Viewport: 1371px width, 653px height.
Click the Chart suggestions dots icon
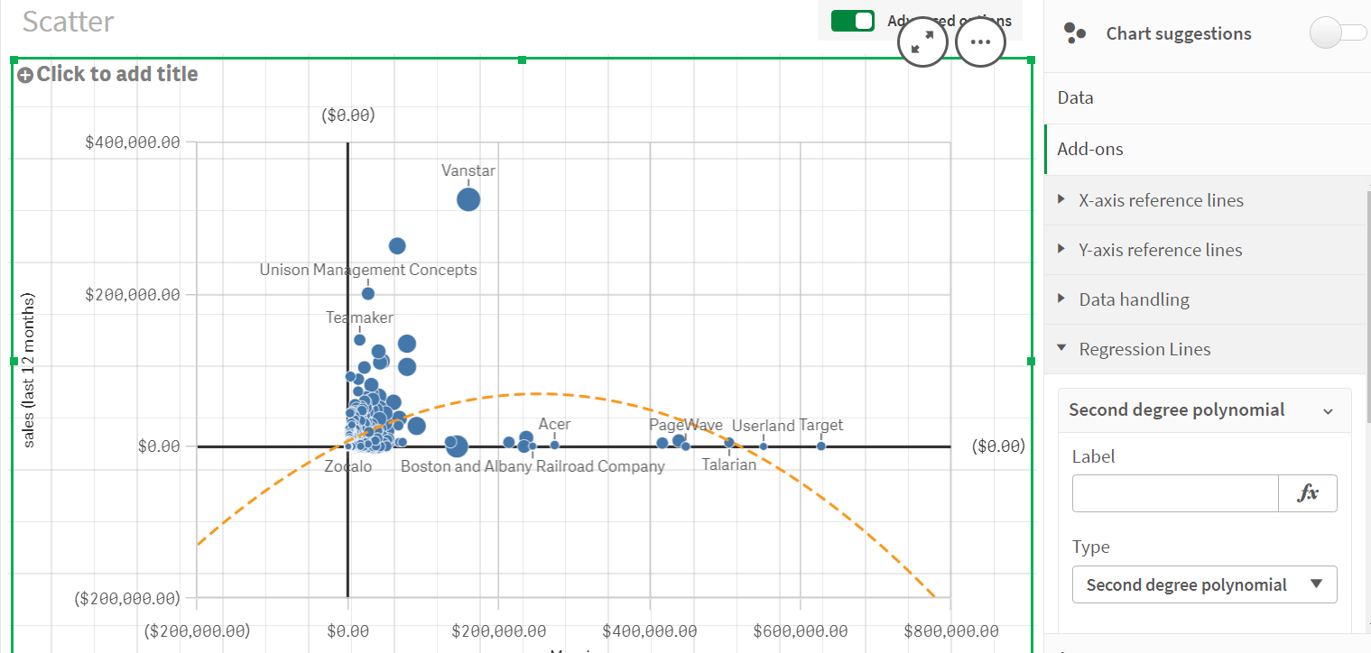click(1074, 33)
